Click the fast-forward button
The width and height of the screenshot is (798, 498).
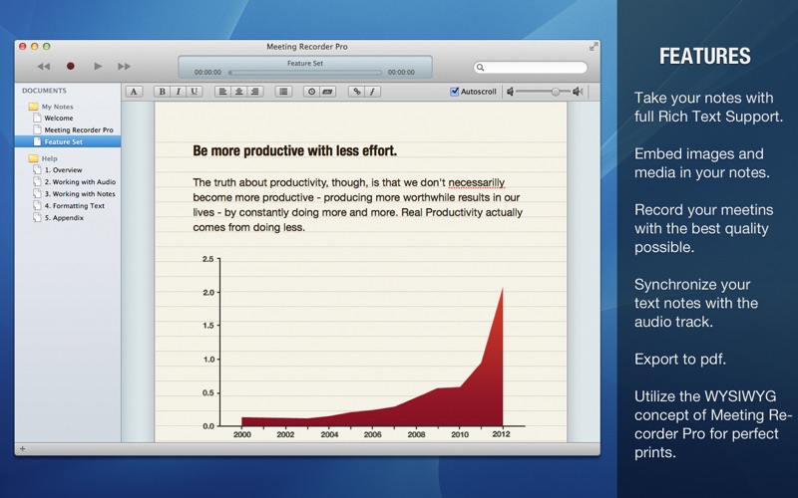(124, 67)
